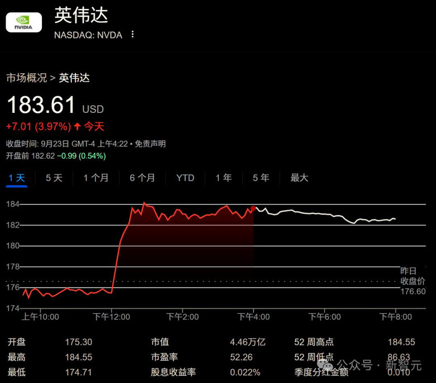Image resolution: width=436 pixels, height=383 pixels.
Task: Choose the 5 年 time range
Action: coord(261,178)
